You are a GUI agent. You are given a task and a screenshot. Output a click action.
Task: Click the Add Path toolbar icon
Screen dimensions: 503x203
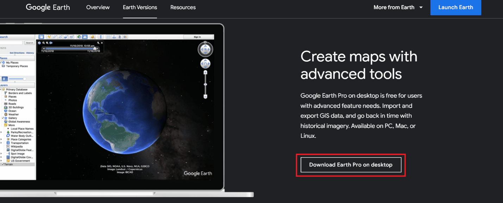[61, 37]
